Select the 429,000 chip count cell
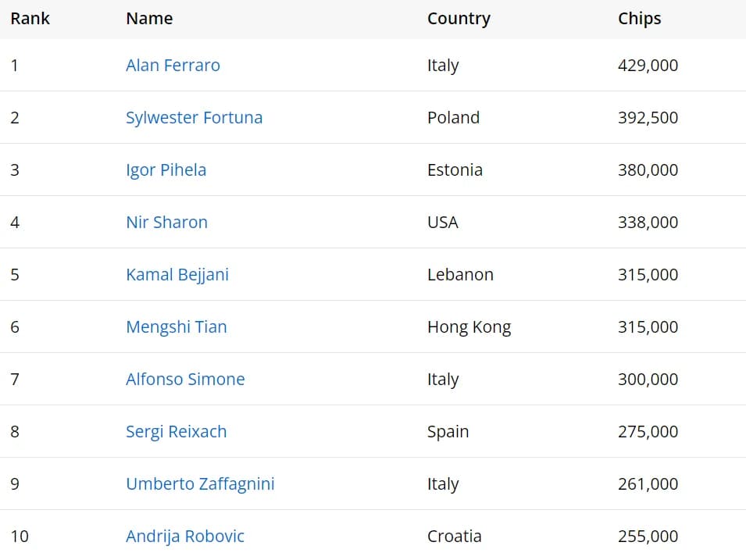This screenshot has width=746, height=560. (x=648, y=65)
